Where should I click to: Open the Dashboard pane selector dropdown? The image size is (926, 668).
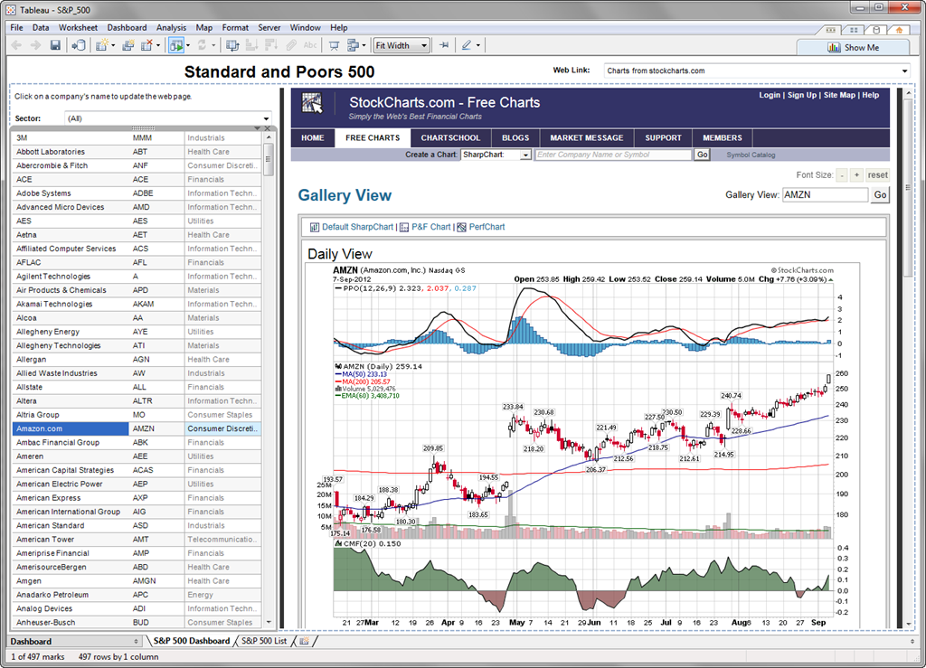pos(74,642)
